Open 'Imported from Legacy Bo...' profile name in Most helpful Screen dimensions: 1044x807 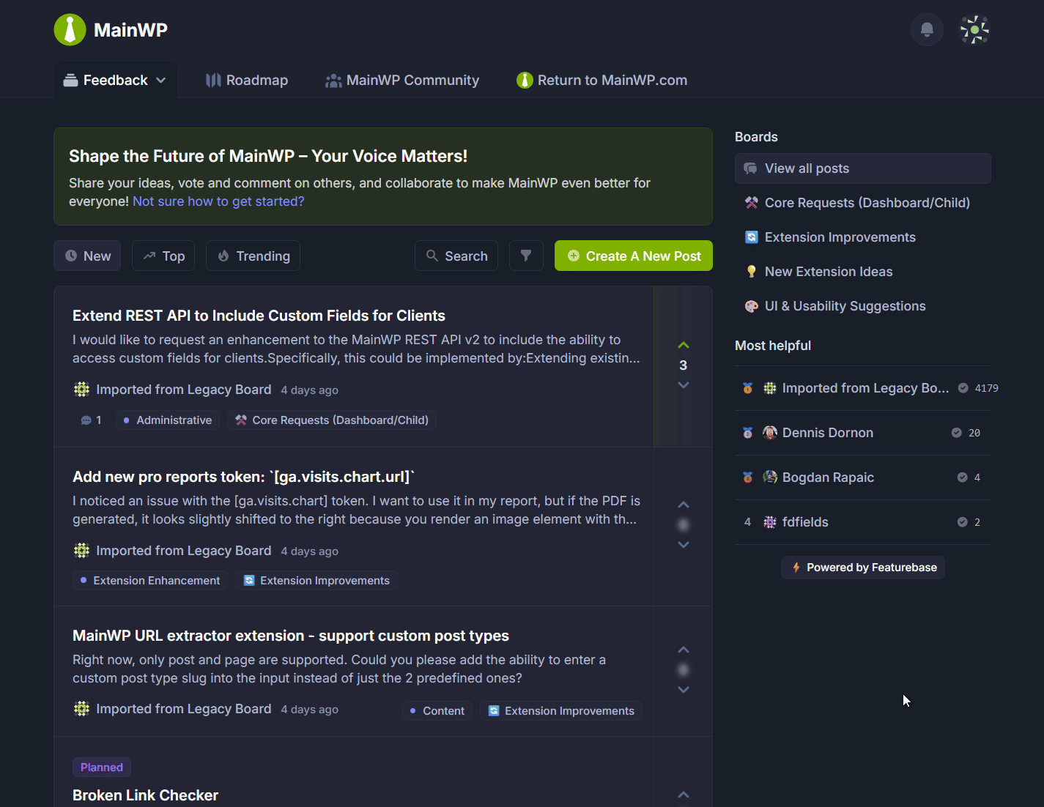(x=865, y=388)
